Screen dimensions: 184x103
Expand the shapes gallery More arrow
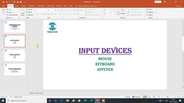[118, 15]
